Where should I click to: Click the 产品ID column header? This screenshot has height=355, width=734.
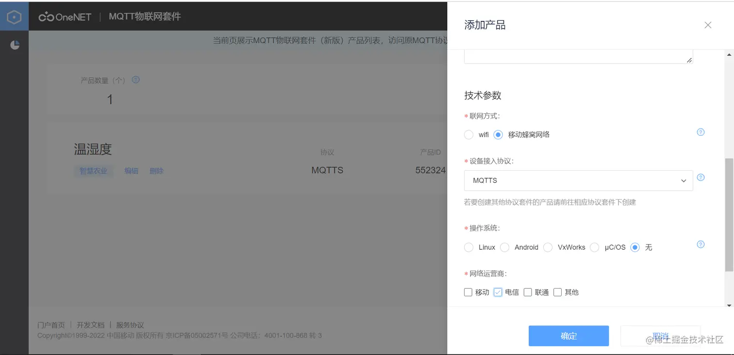[430, 152]
